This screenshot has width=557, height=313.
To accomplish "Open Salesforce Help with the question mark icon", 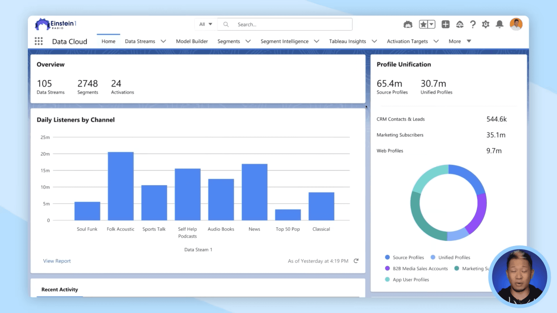I will coord(473,24).
